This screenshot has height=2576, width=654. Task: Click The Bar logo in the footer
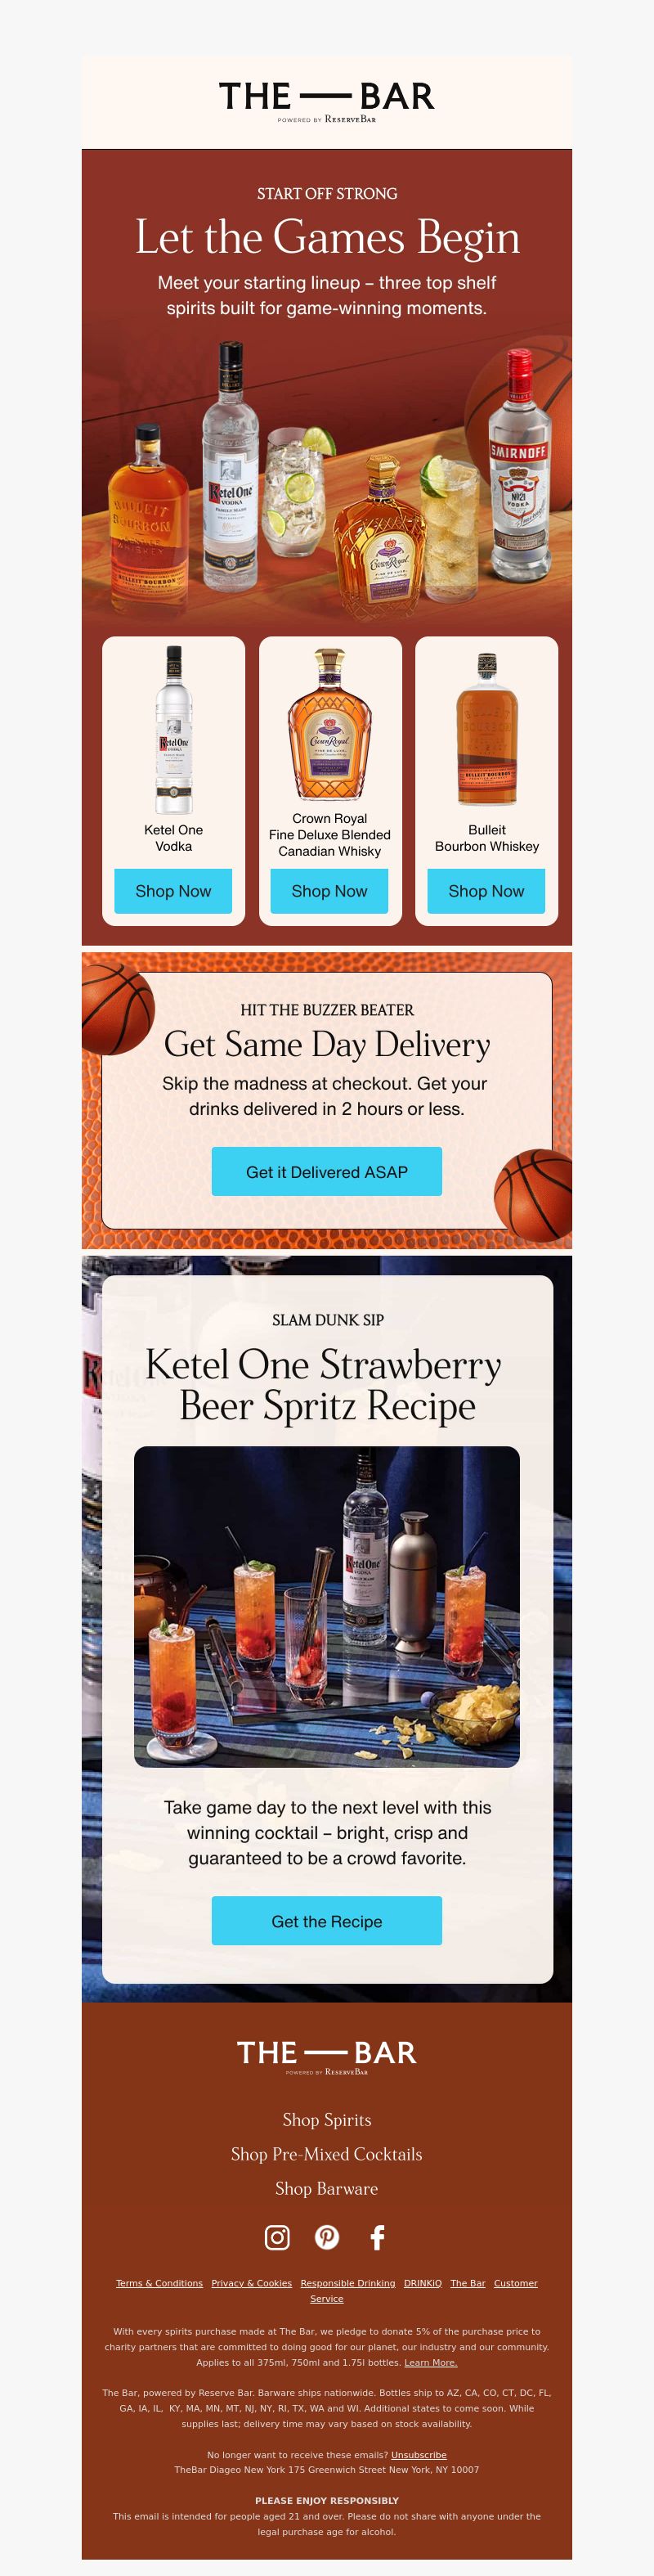[x=327, y=2056]
